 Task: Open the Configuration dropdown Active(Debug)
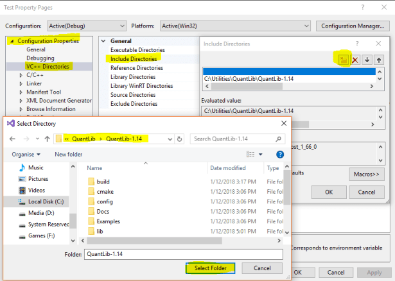coord(87,26)
